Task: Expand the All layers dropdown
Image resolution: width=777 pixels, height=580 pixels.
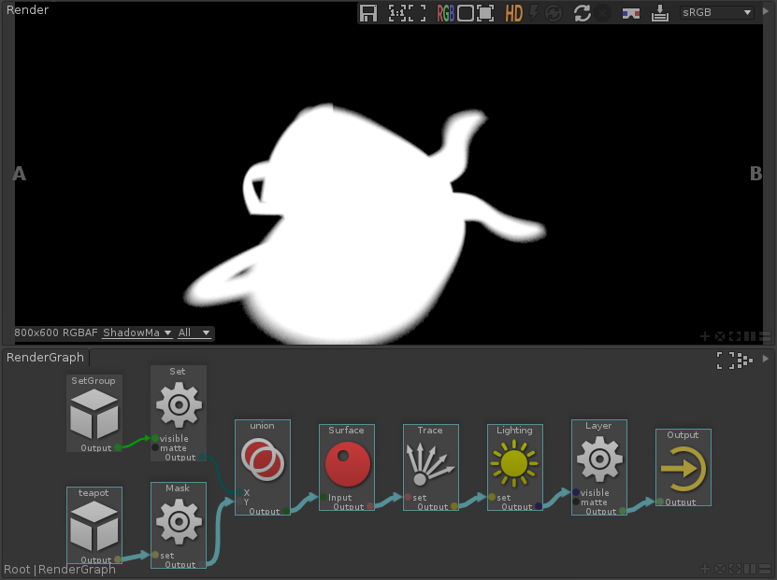Action: click(x=194, y=332)
